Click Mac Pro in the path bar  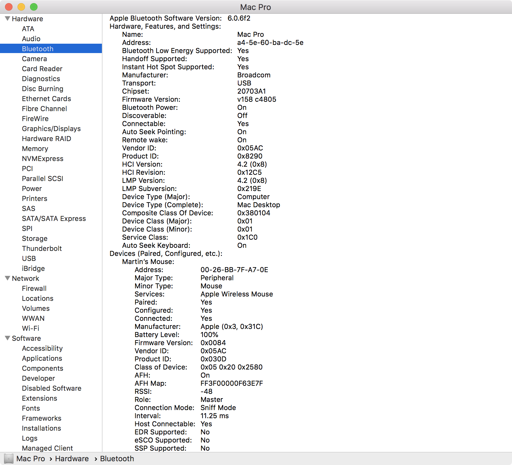click(31, 459)
